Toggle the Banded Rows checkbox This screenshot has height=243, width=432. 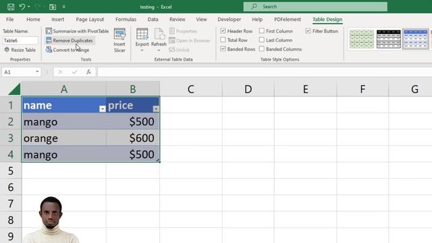click(x=223, y=49)
